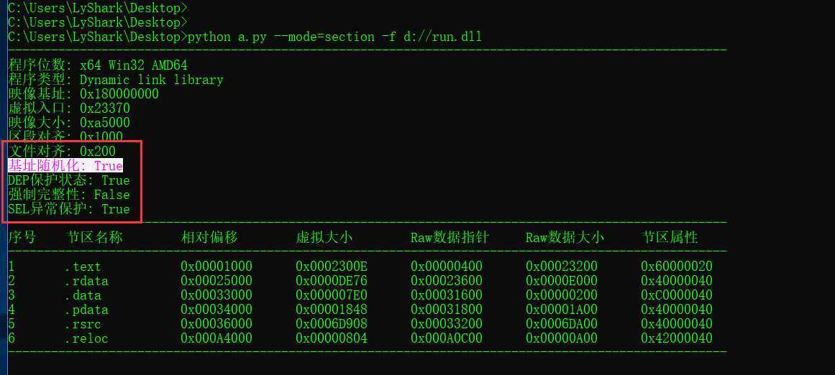Select the 'Raw数据指针' column header
The height and width of the screenshot is (375, 835).
click(450, 237)
